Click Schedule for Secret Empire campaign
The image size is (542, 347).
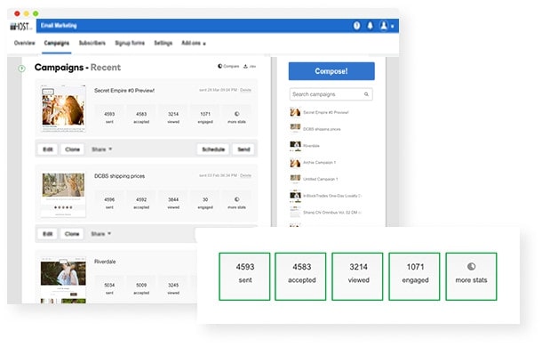[x=213, y=149]
